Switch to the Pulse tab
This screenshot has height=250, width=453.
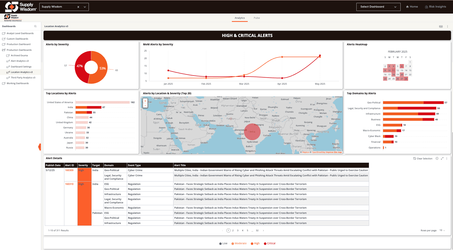[257, 18]
